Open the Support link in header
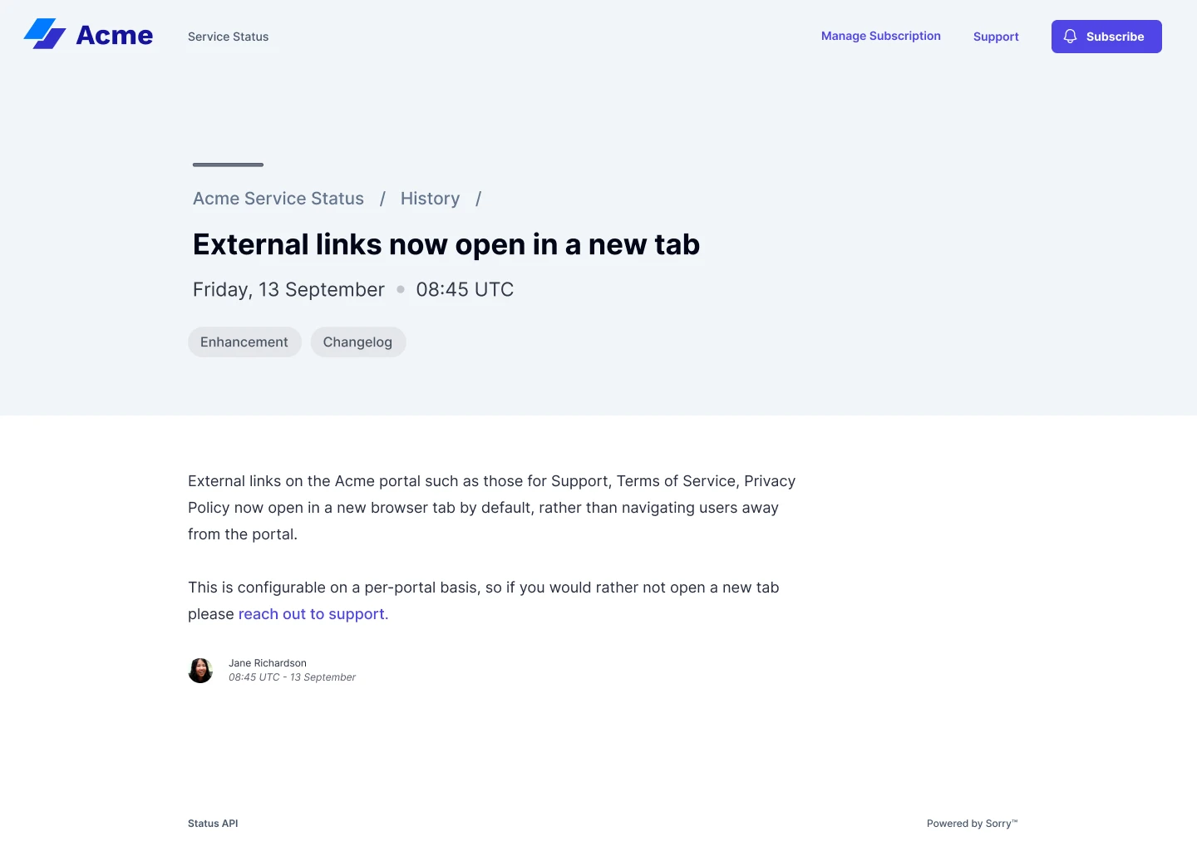1197x851 pixels. click(x=996, y=37)
